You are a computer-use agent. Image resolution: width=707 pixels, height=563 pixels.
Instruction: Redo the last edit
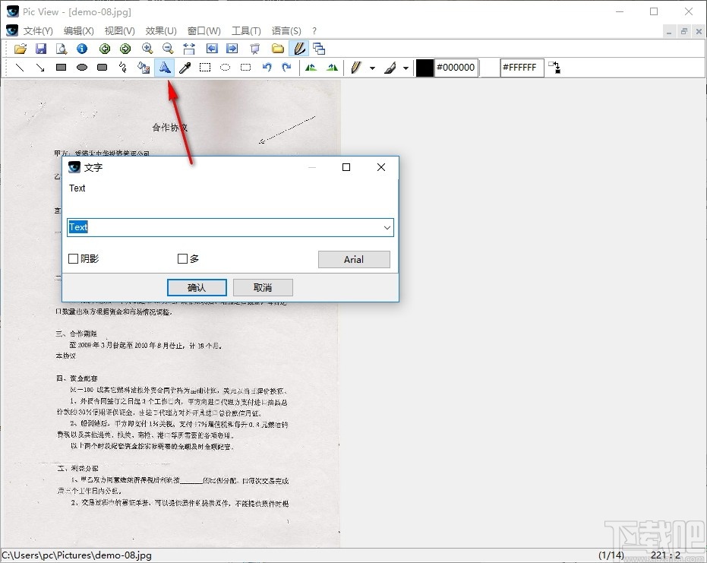(286, 68)
